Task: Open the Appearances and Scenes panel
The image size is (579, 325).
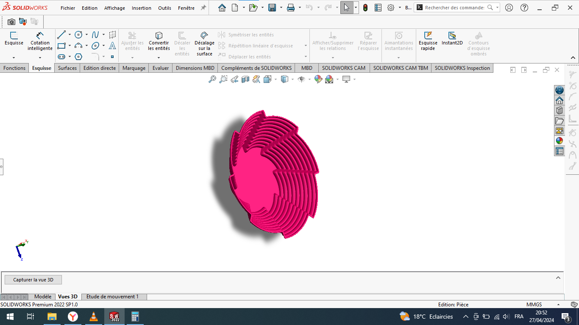Action: tap(560, 141)
